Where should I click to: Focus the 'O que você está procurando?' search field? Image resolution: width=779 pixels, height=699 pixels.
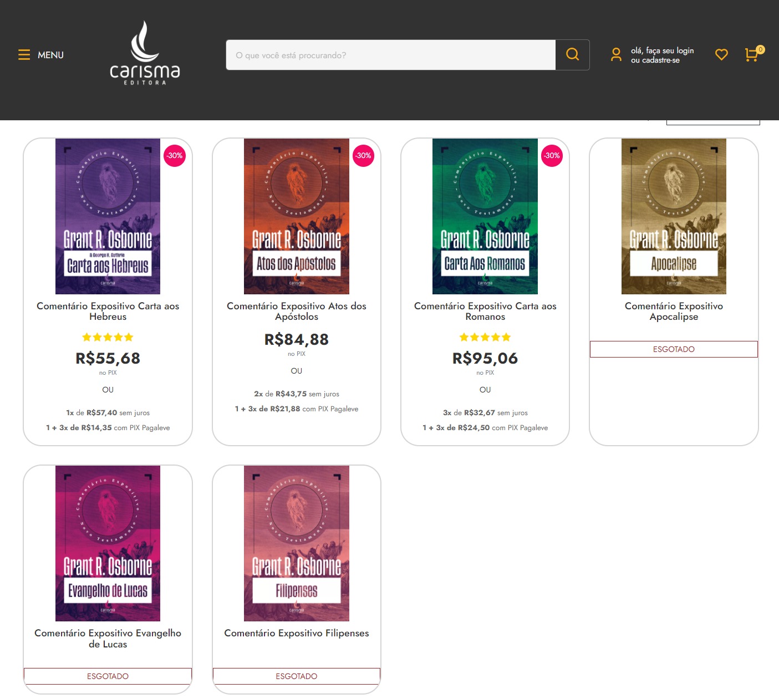click(391, 55)
